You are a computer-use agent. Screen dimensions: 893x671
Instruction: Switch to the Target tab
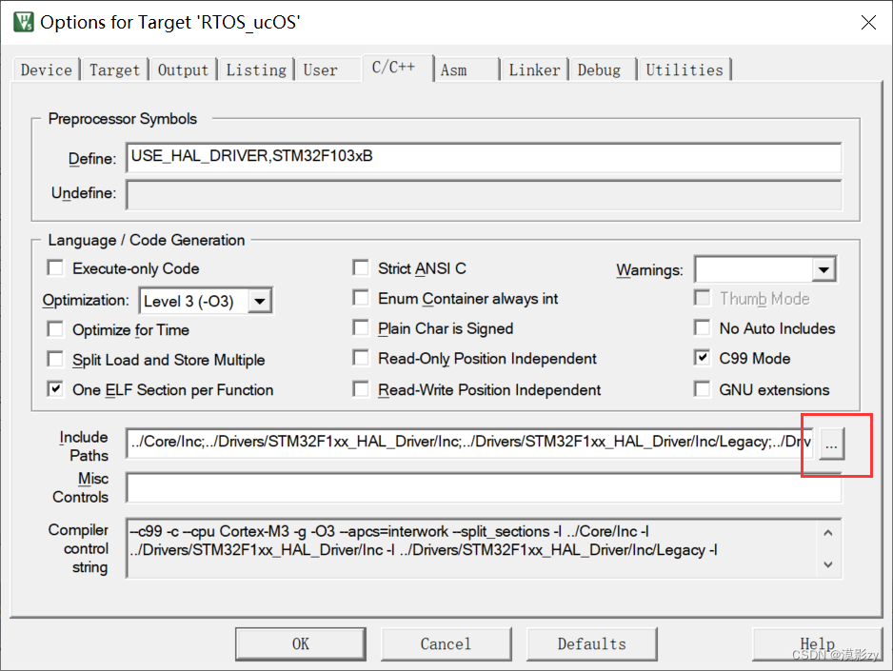[114, 70]
